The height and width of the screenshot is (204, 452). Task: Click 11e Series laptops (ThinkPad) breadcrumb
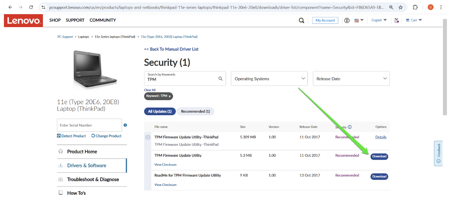(115, 37)
